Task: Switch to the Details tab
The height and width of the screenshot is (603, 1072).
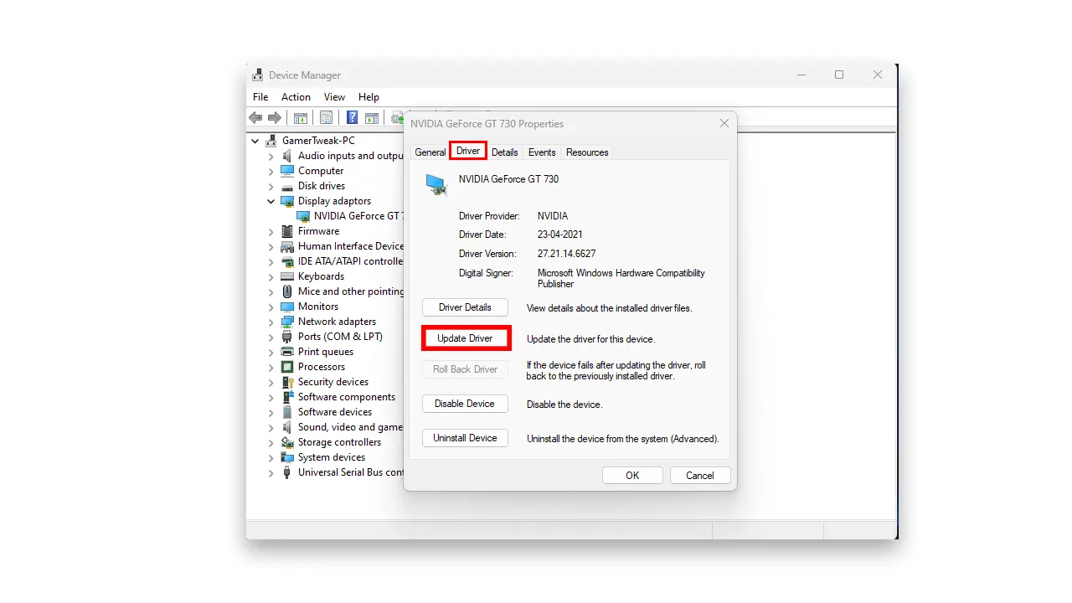Action: click(x=505, y=152)
